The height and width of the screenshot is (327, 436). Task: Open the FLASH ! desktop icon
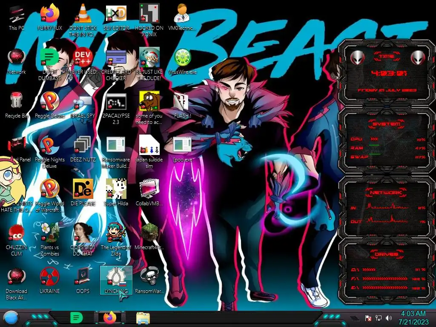182,105
